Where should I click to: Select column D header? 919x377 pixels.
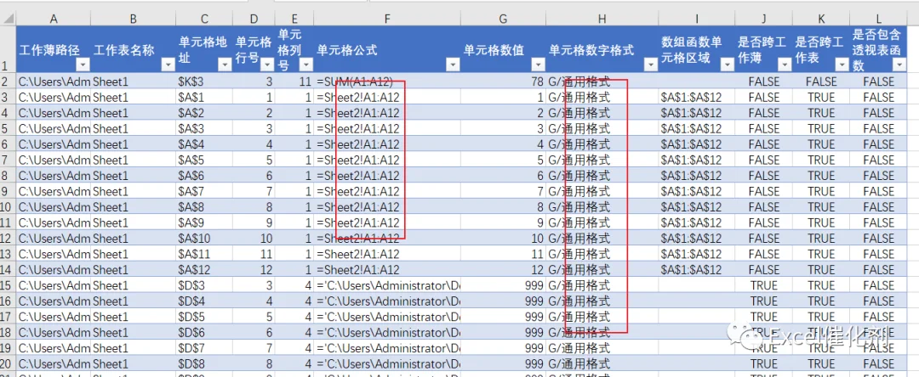254,19
